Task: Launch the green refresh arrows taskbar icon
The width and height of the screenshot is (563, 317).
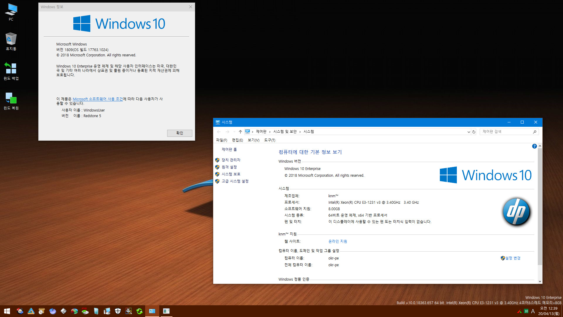Action: pyautogui.click(x=139, y=311)
